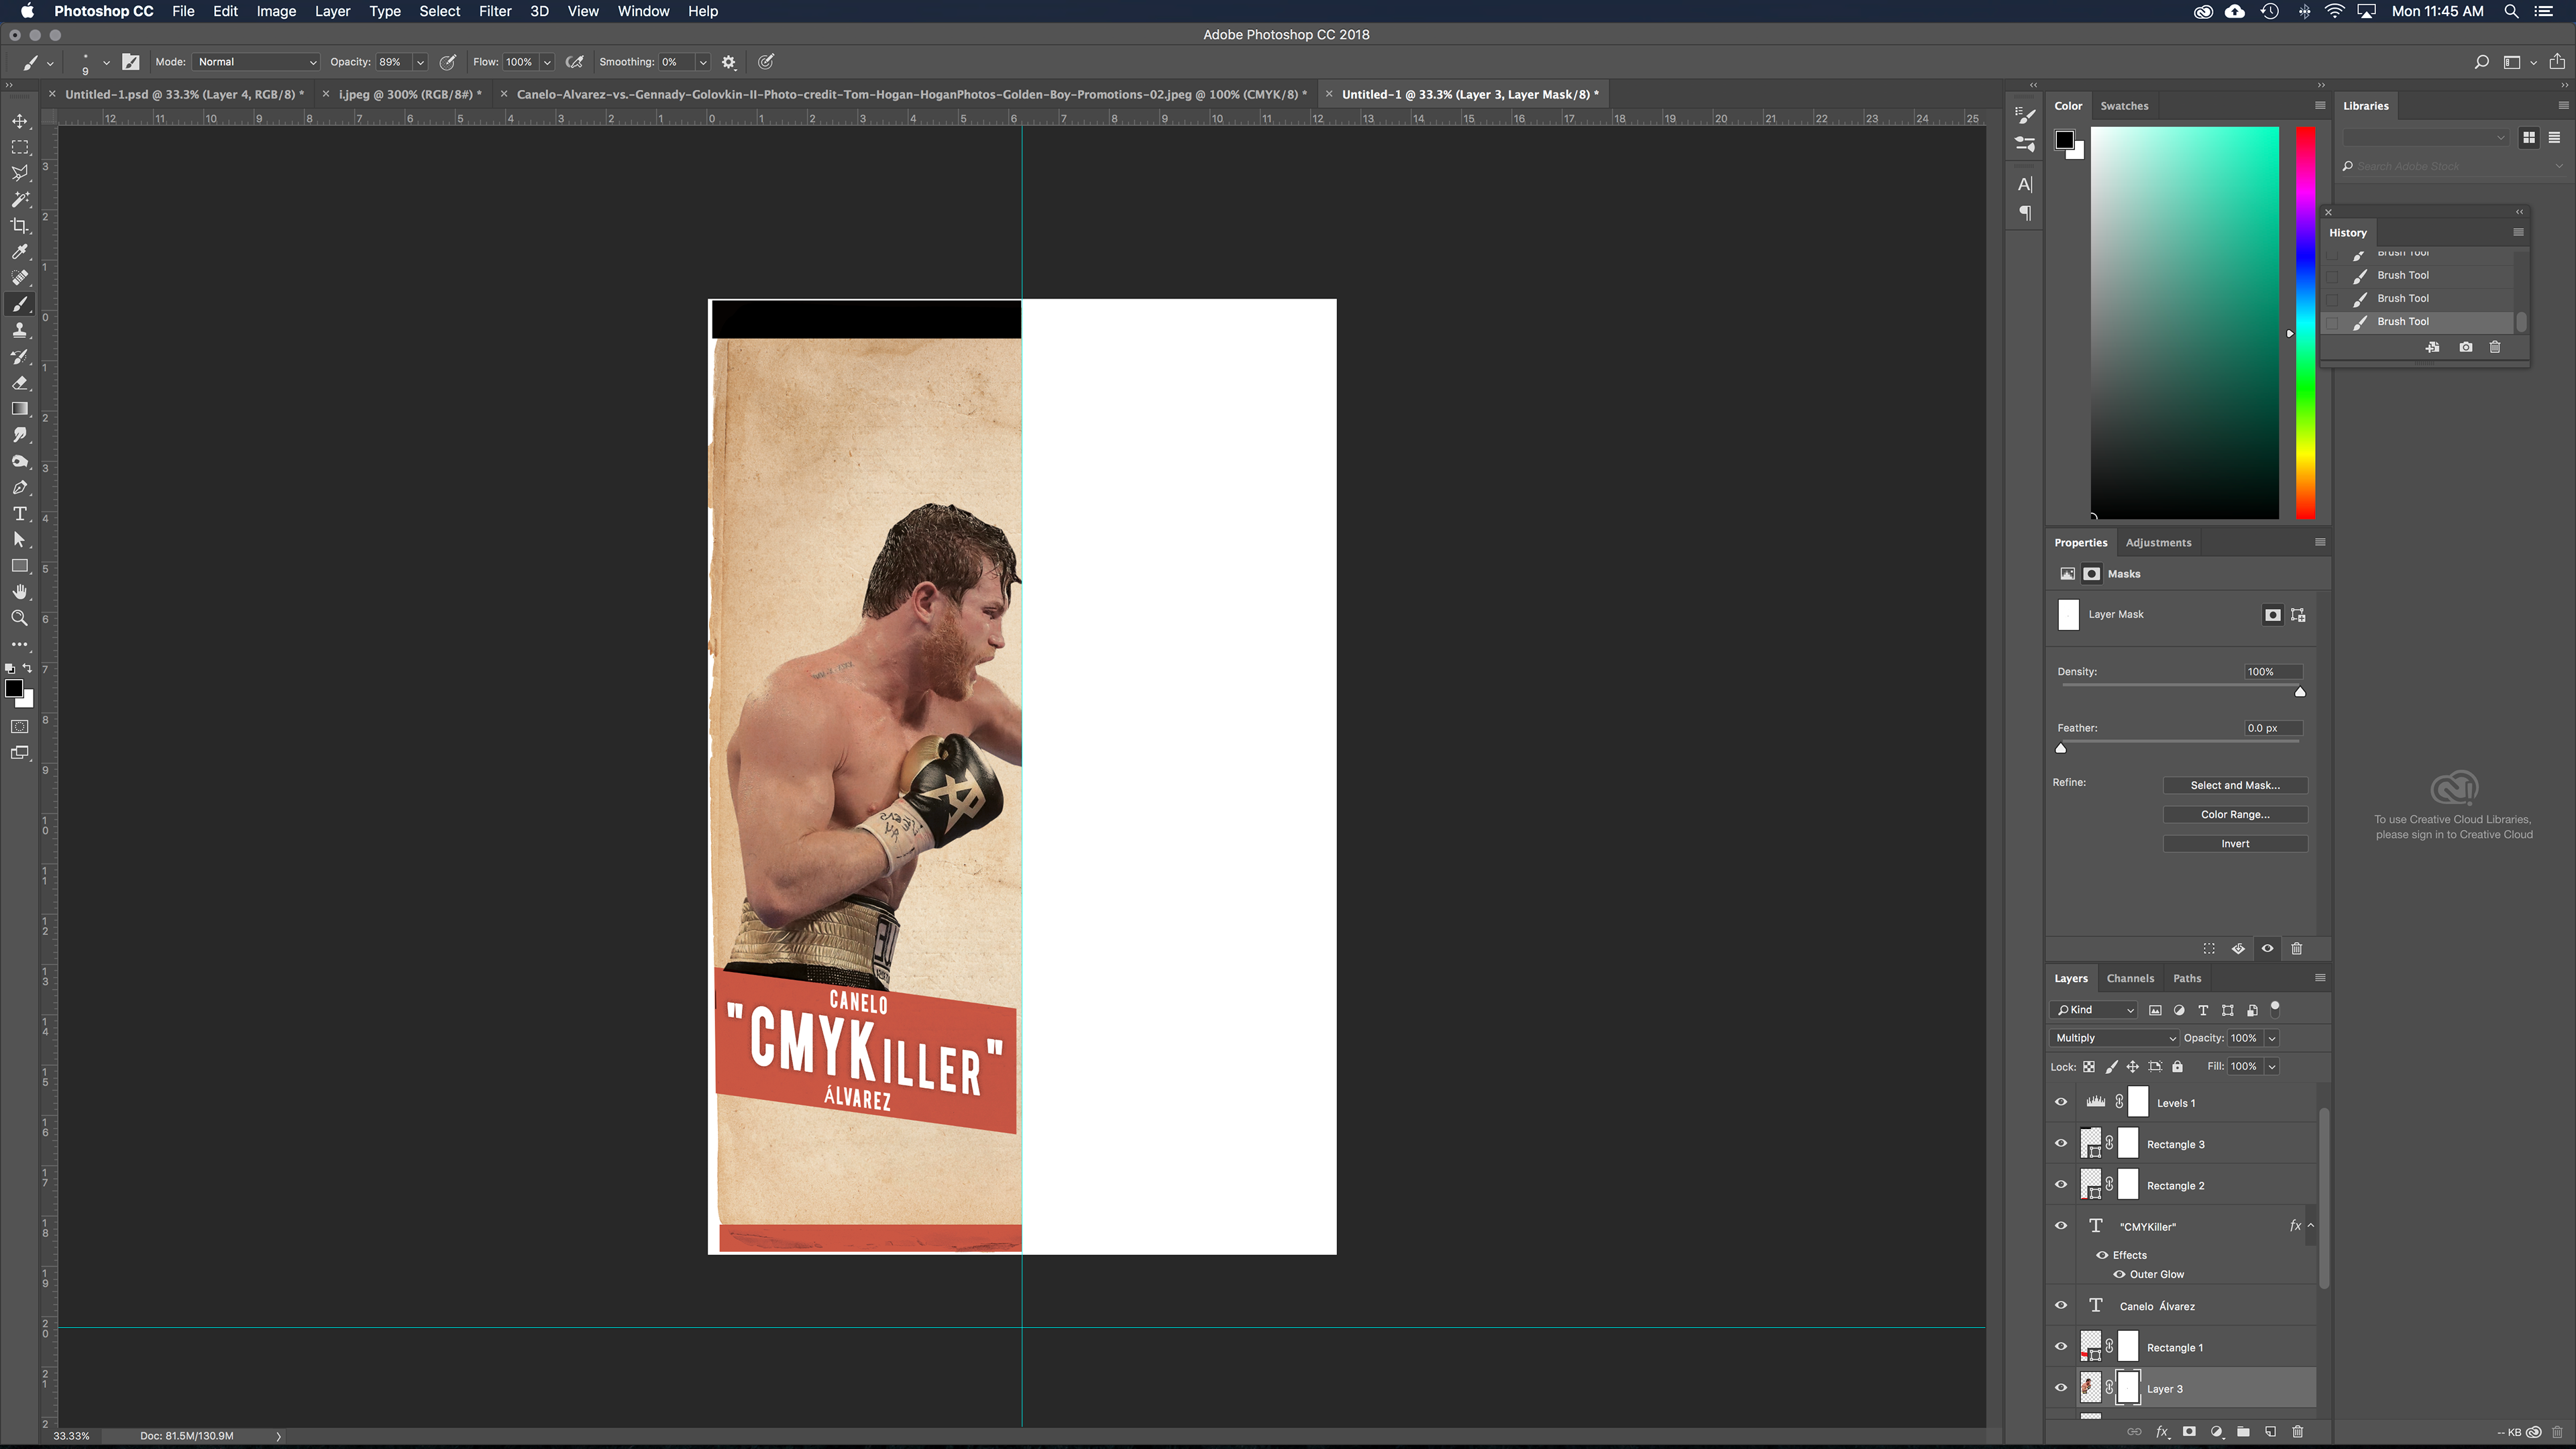Click the Color Range button
This screenshot has width=2576, height=1449.
(x=2235, y=814)
